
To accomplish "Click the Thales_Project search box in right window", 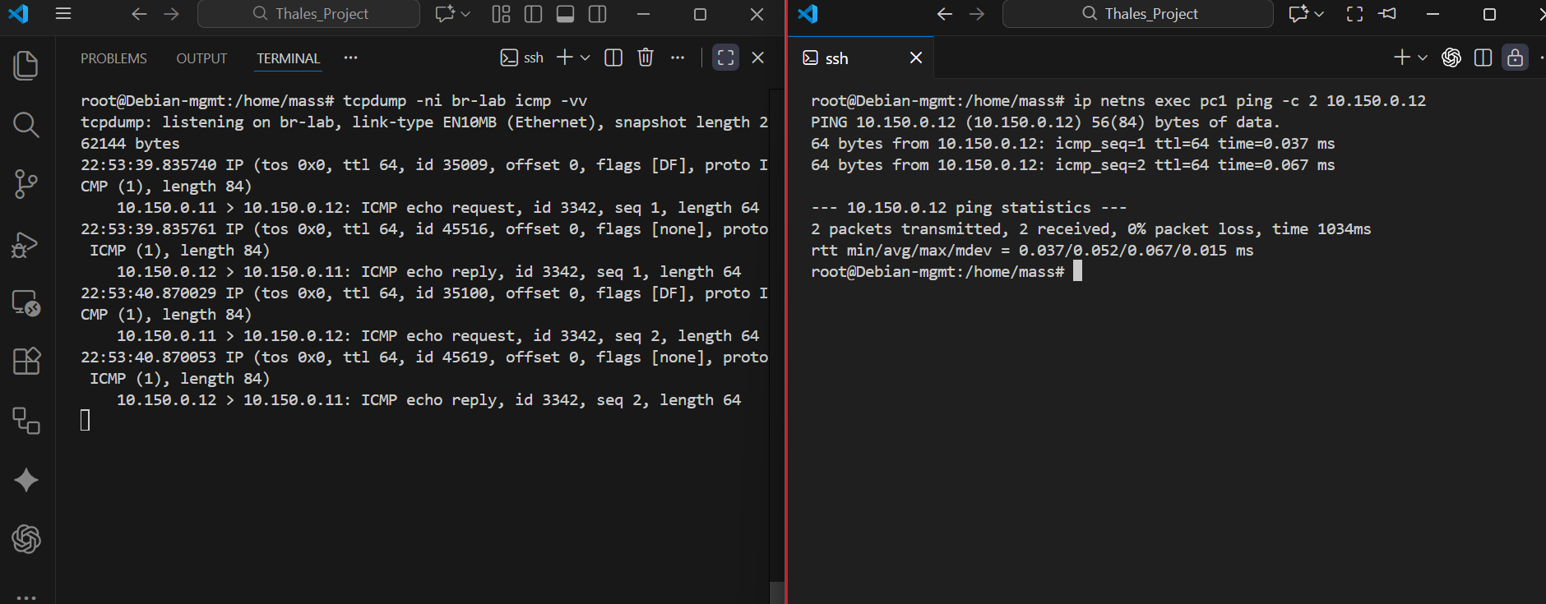I will click(x=1138, y=14).
